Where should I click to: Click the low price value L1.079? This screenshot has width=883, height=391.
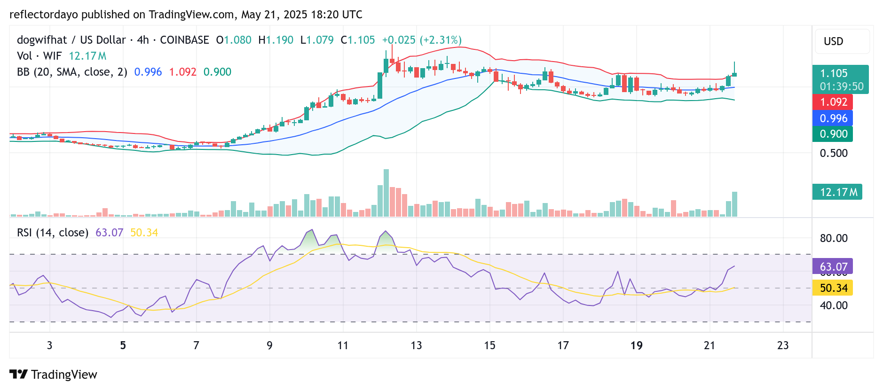(317, 40)
